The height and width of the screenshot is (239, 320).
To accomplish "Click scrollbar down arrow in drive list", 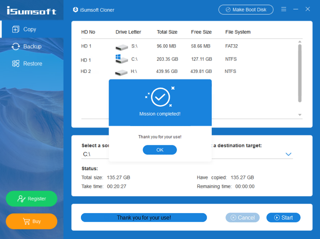I will pyautogui.click(x=300, y=115).
